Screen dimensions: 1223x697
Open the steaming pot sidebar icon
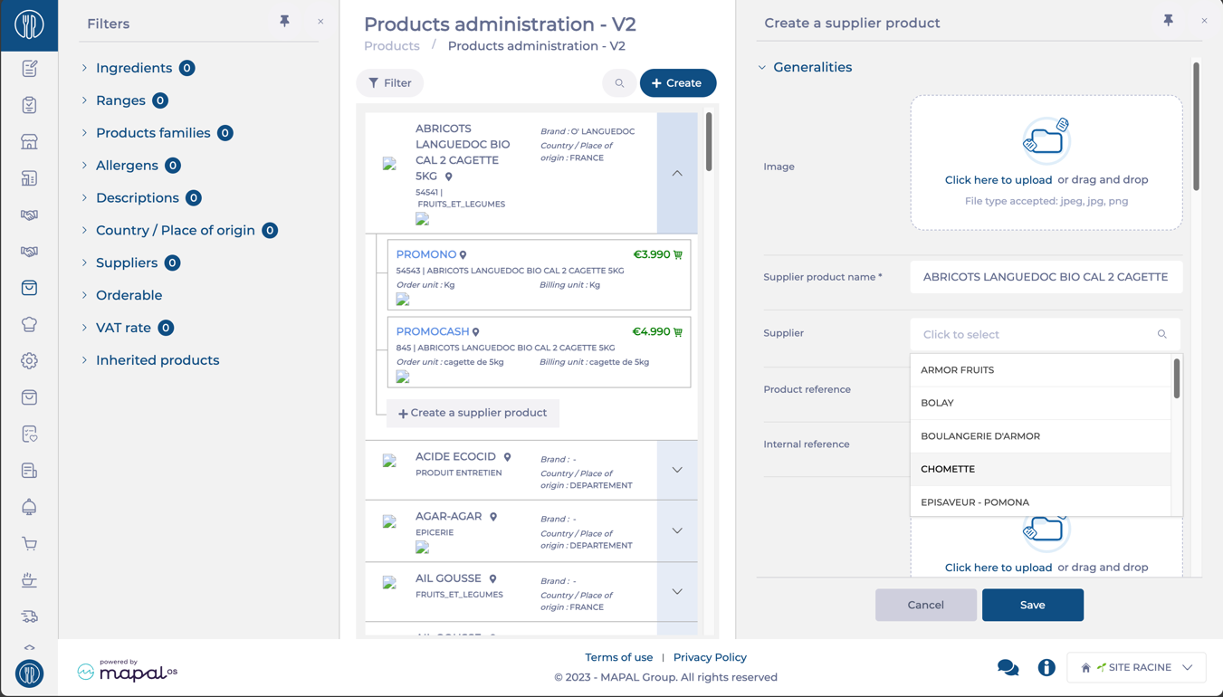(x=29, y=580)
